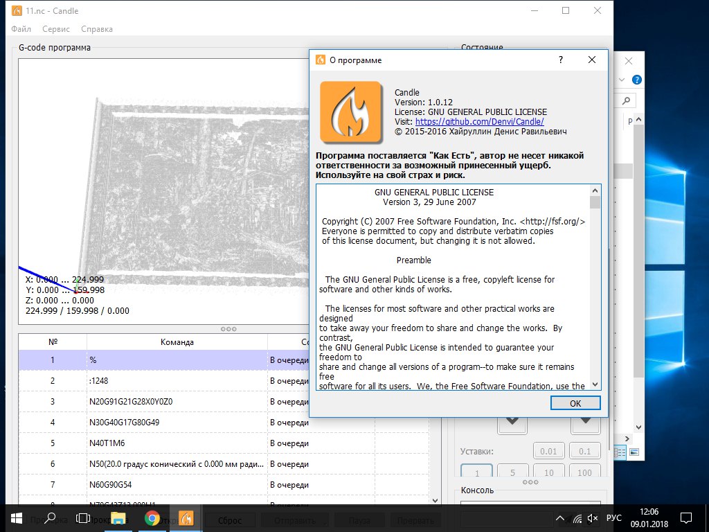The image size is (709, 532).
Task: Close the О программе dialog
Action: 592,60
